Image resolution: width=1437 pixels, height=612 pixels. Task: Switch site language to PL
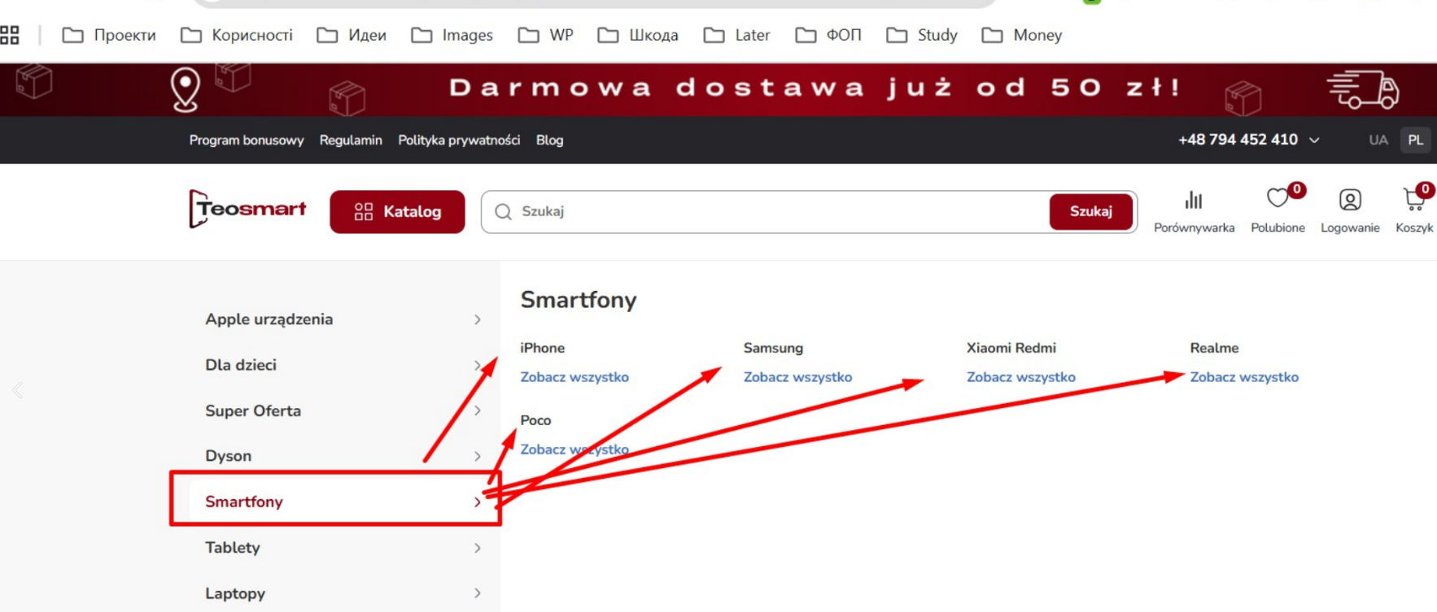(x=1416, y=140)
